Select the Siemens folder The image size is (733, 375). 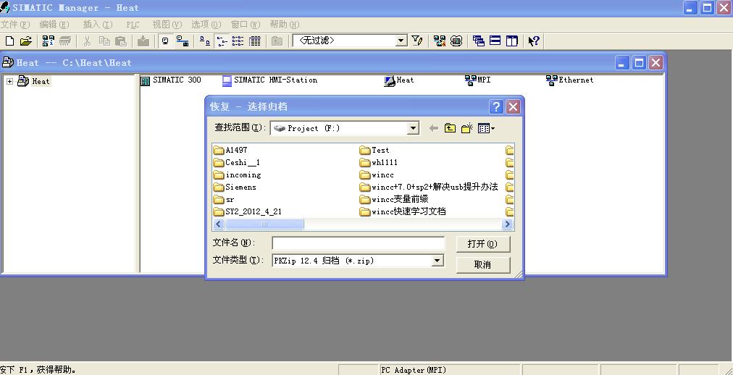click(x=235, y=187)
